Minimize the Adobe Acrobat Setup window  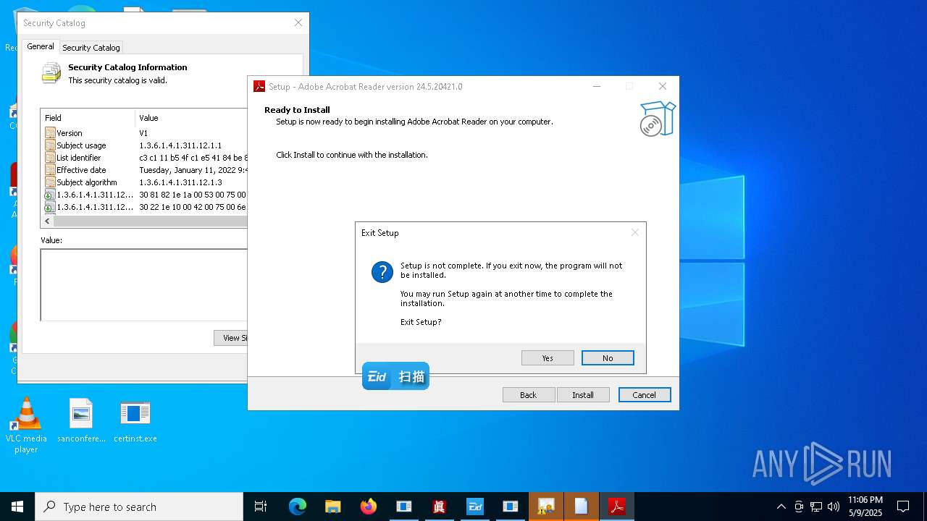coord(597,86)
